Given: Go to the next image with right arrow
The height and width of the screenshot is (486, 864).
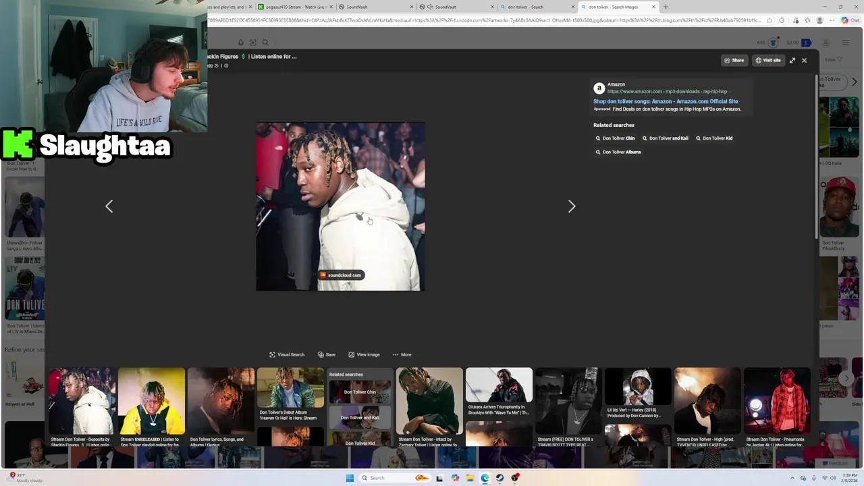Looking at the screenshot, I should (x=572, y=207).
